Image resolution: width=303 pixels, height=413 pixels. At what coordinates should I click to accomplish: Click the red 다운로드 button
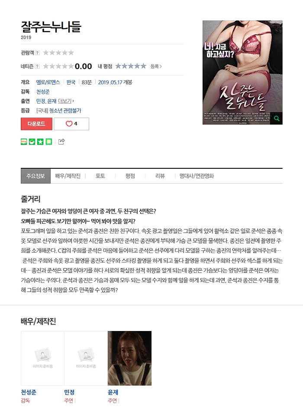point(36,124)
